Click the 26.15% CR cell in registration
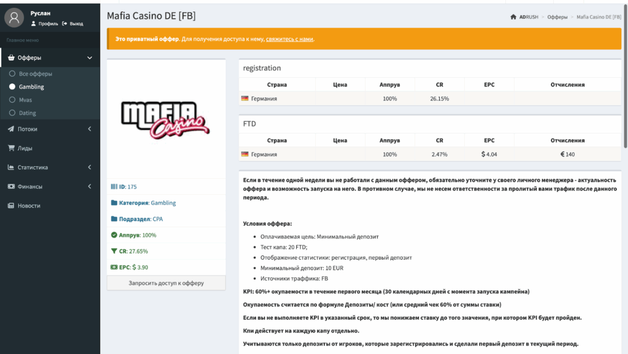This screenshot has height=354, width=628. coord(439,99)
